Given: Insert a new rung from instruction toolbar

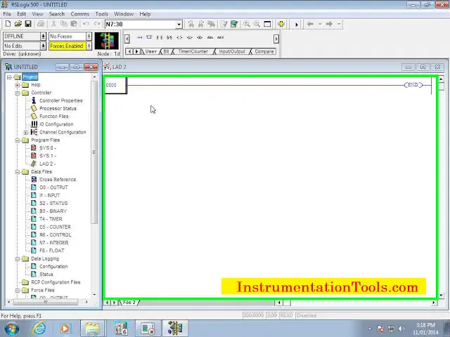Looking at the screenshot, I should click(139, 37).
